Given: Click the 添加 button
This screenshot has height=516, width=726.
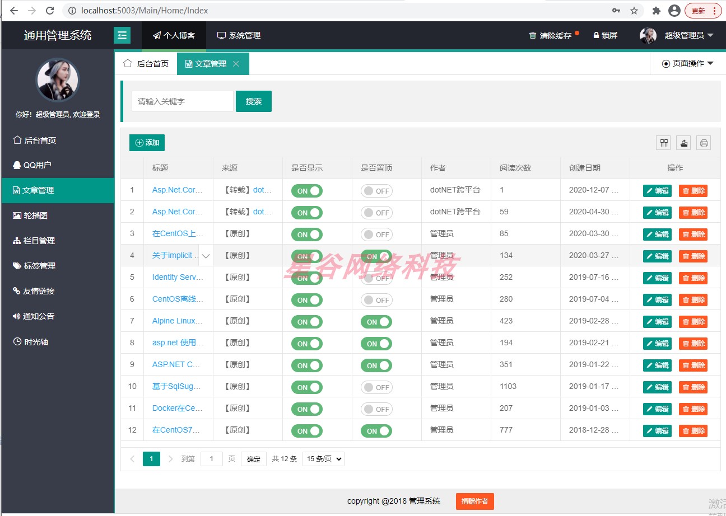Looking at the screenshot, I should pos(147,143).
